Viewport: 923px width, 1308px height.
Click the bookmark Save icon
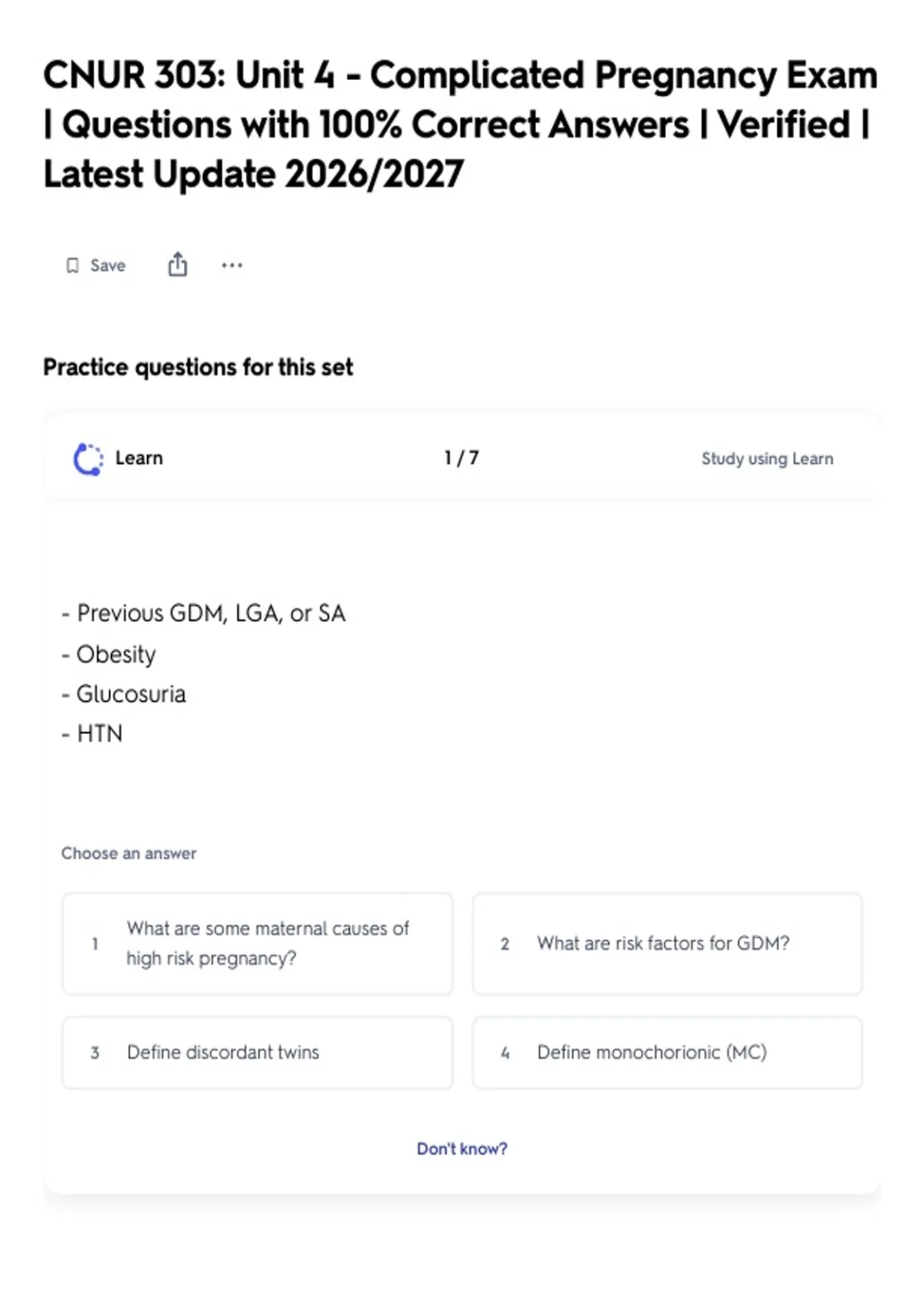[x=72, y=265]
